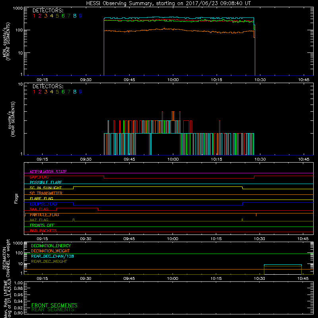This screenshot has height=318, width=318.
Task: Click the FRONT SEGMENTS counts y-axis title
Action: coord(6,41)
